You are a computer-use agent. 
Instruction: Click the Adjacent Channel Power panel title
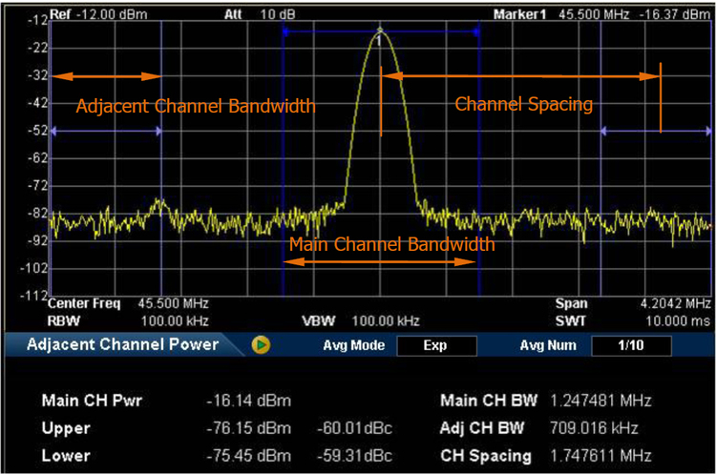tap(123, 344)
